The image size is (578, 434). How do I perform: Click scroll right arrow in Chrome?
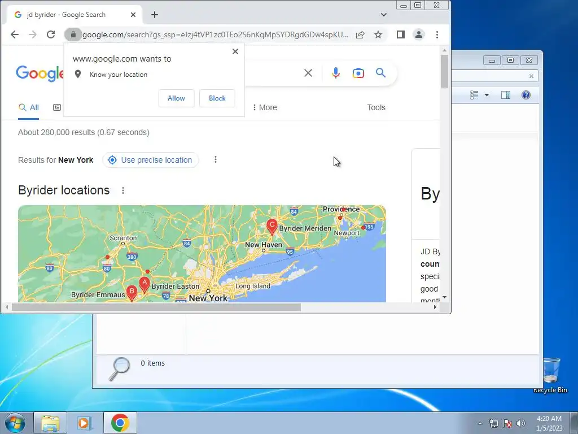pyautogui.click(x=435, y=307)
